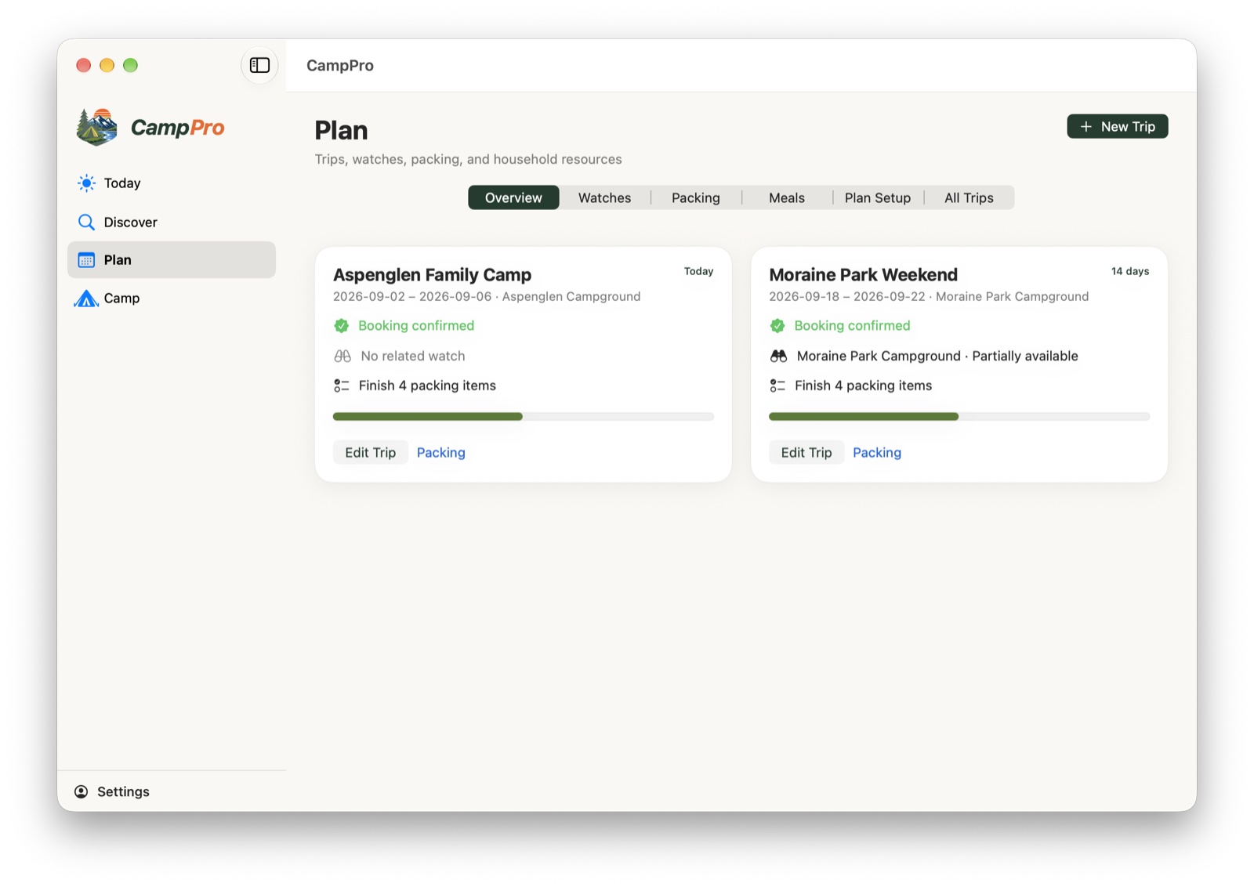1254x887 pixels.
Task: Click 'No related watch' text
Action: click(x=412, y=356)
